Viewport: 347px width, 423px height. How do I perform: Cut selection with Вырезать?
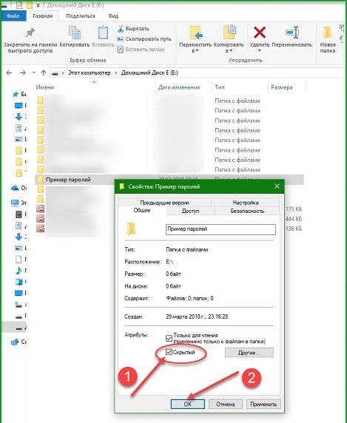point(133,29)
